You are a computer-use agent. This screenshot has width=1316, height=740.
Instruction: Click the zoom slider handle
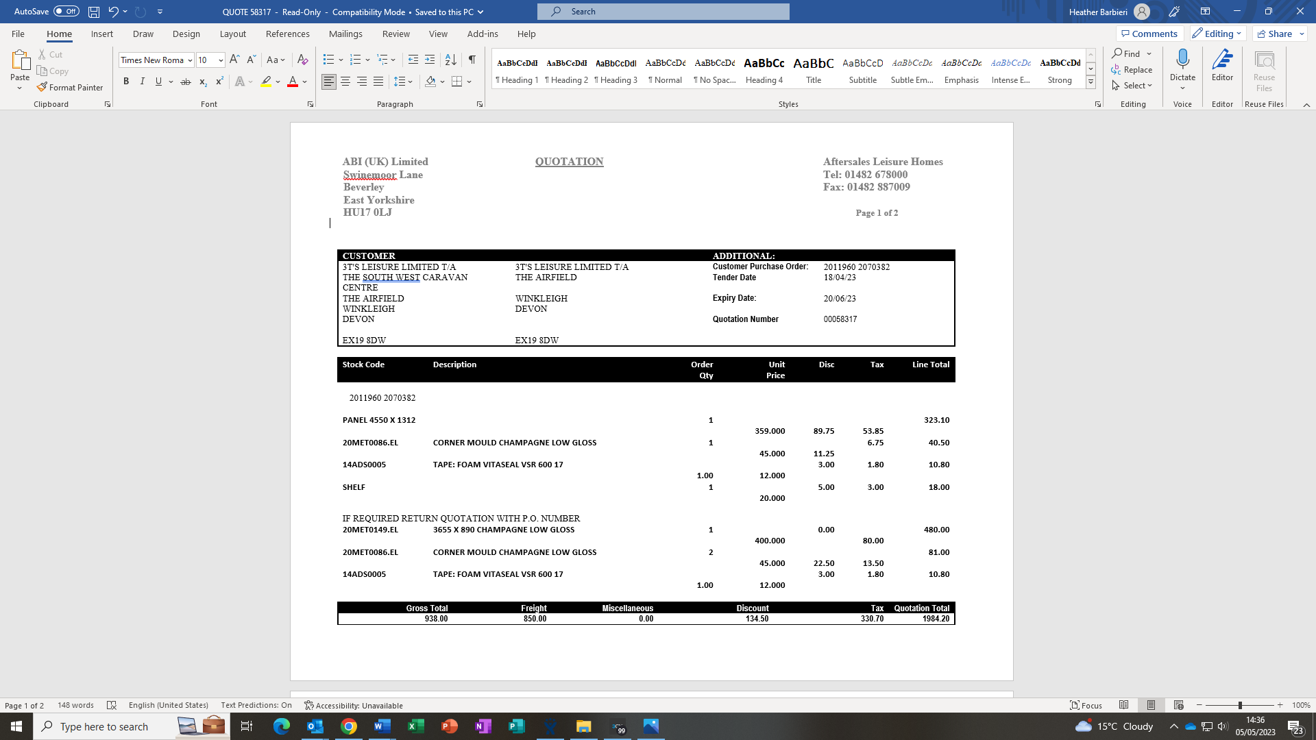point(1239,705)
